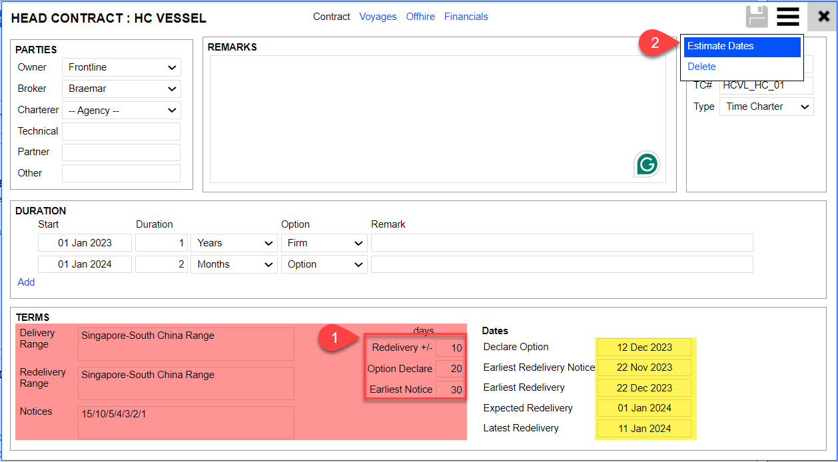Change the Years duration unit dropdown
Viewport: 838px width, 462px height.
point(234,243)
